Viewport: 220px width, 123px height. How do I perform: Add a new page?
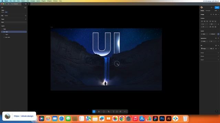click(25, 19)
